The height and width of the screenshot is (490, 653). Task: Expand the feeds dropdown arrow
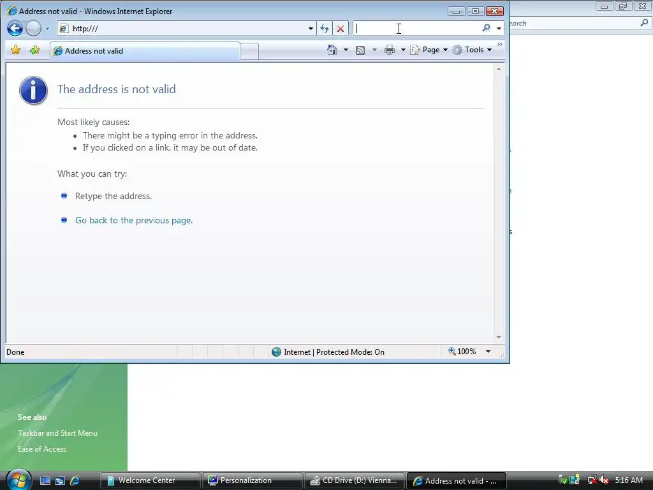[374, 50]
